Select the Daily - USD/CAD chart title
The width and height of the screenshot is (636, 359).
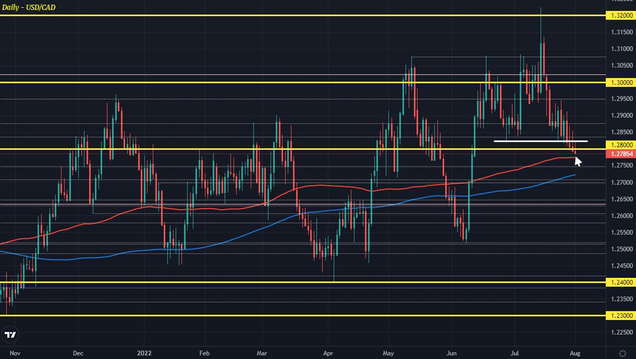[x=29, y=7]
